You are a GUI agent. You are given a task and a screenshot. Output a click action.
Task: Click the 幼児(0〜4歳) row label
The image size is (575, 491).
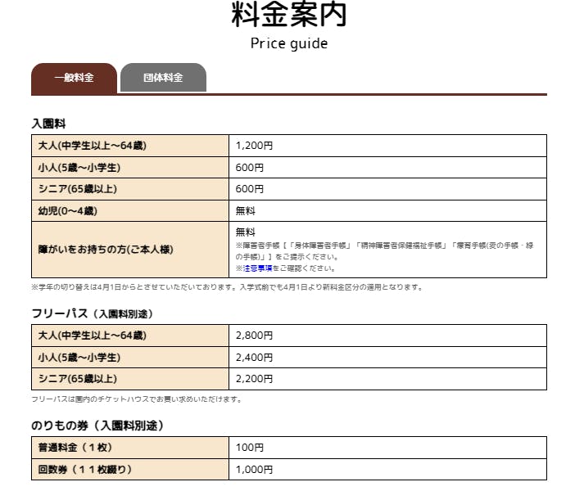[67, 211]
